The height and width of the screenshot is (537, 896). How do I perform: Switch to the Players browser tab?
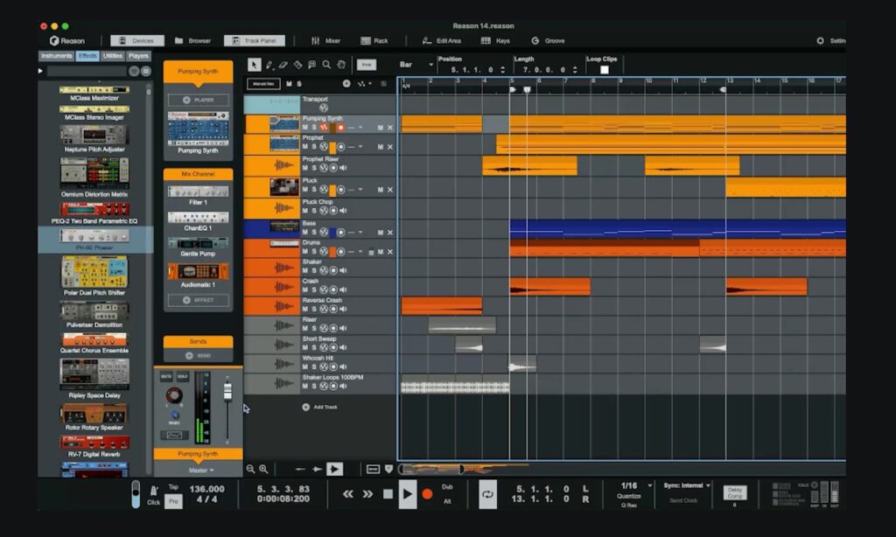point(140,54)
